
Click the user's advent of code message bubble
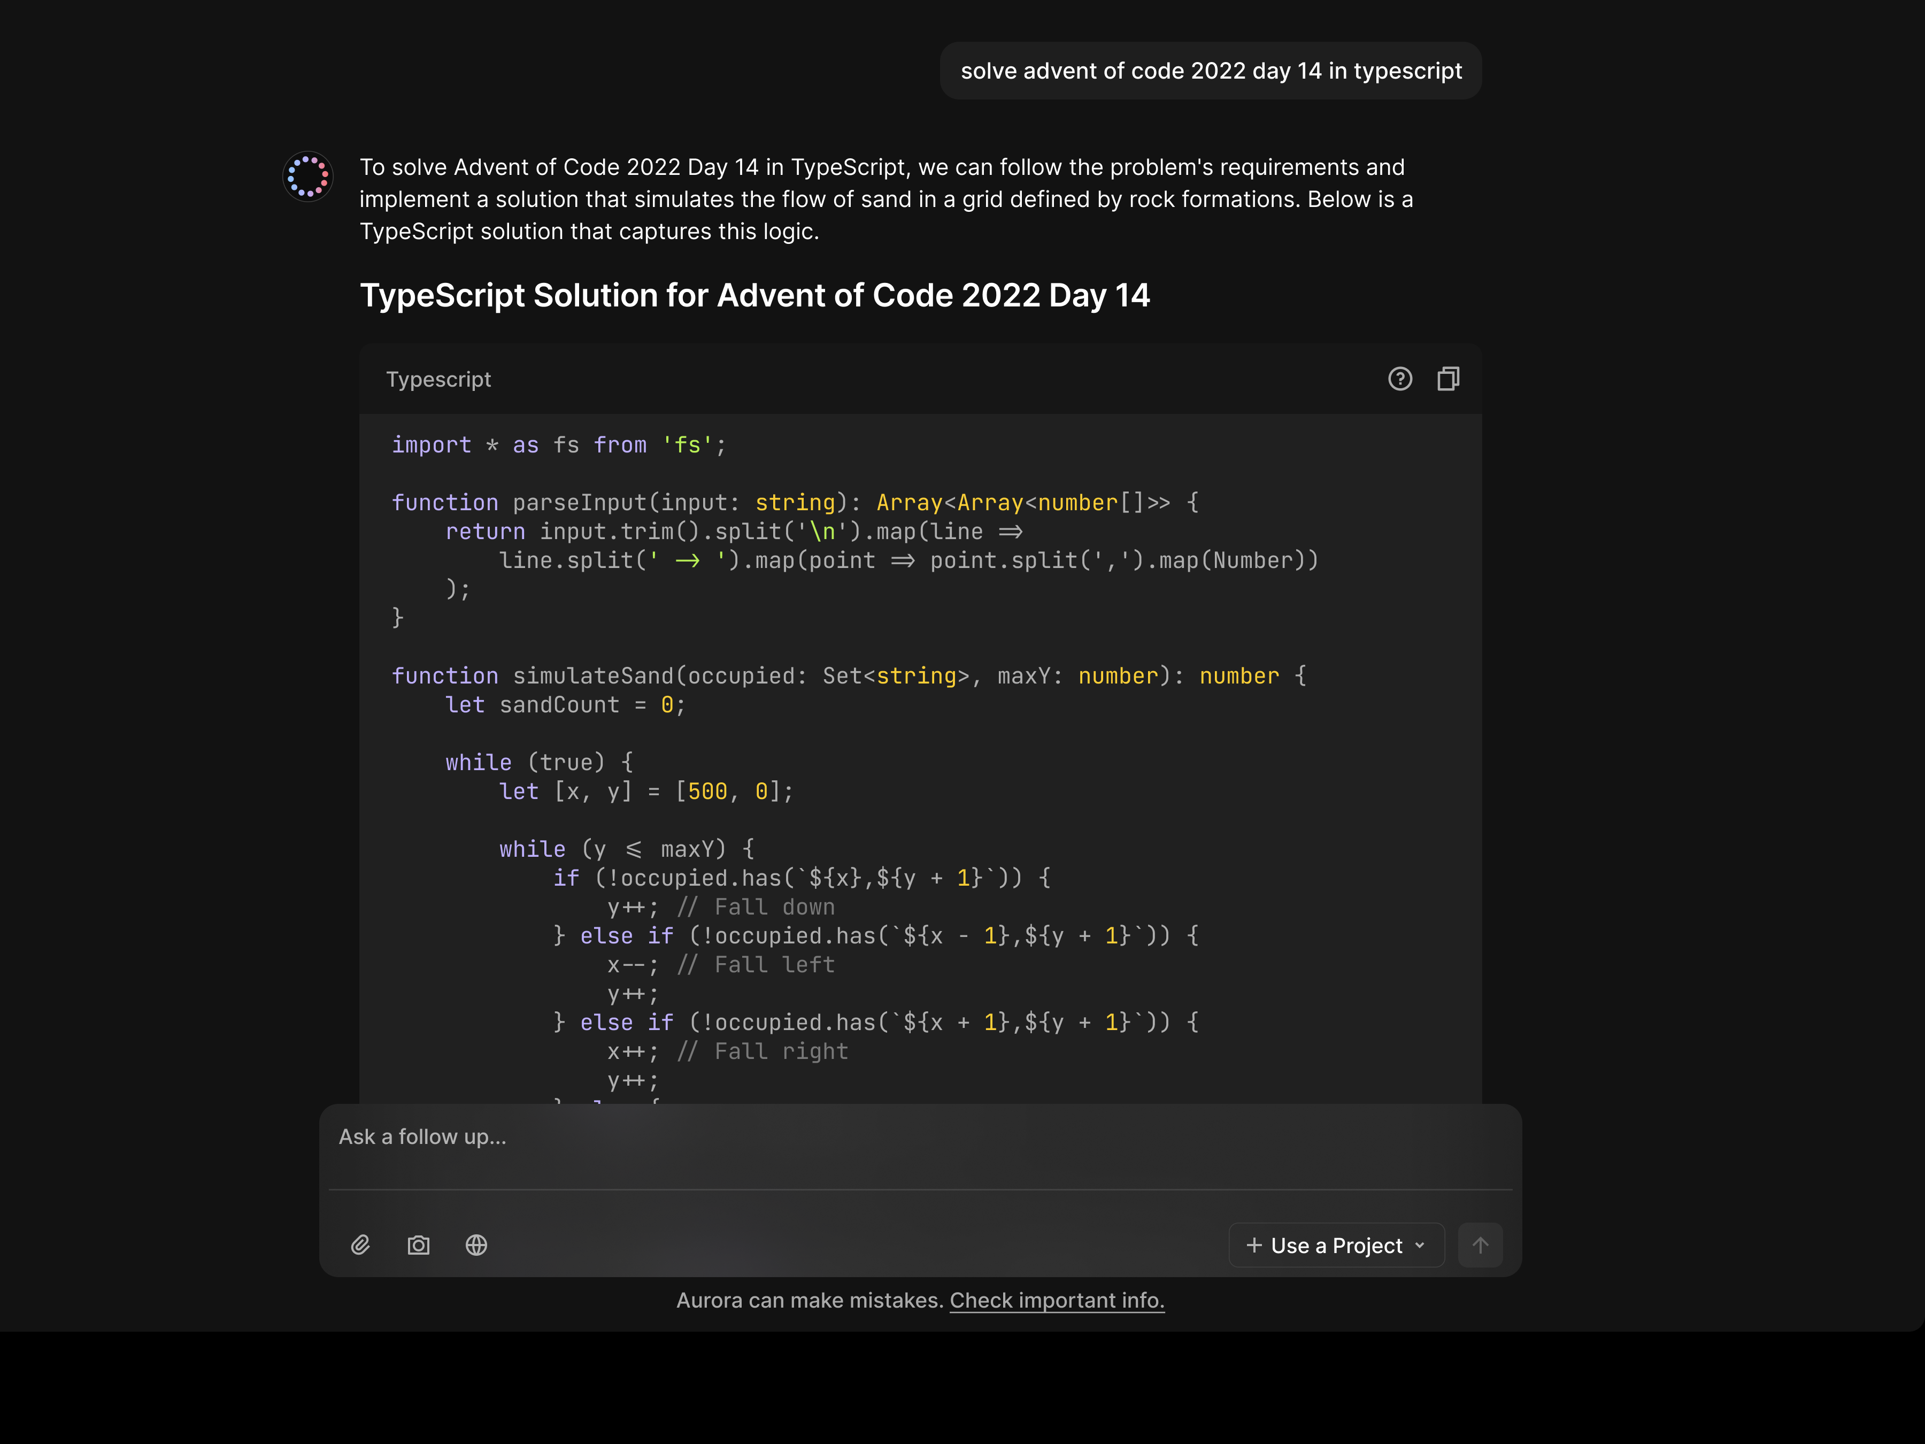tap(1211, 71)
